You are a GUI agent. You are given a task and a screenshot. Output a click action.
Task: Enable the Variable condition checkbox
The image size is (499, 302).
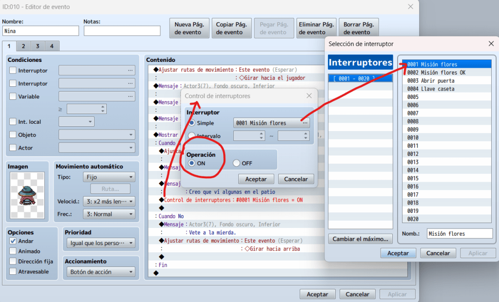tap(13, 96)
